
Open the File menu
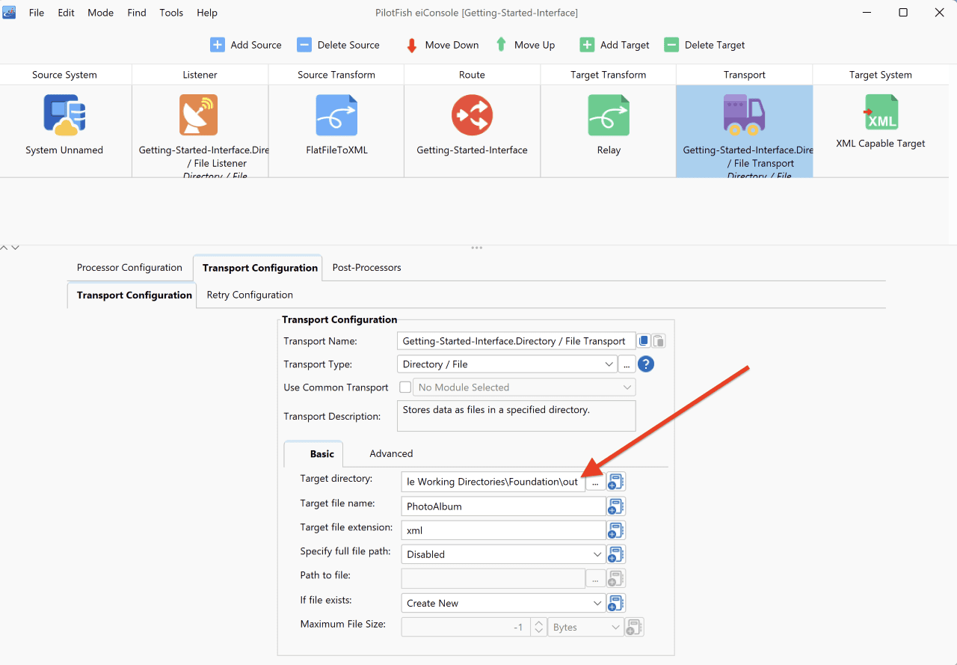[x=37, y=13]
